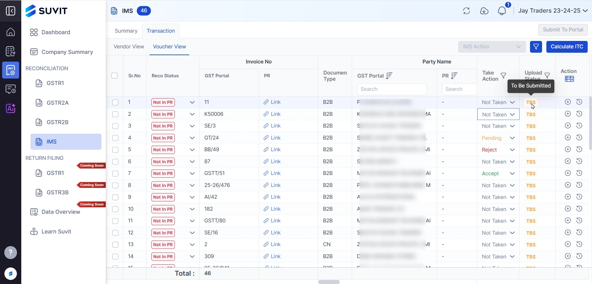592x284 pixels.
Task: Click the Calculate ITC button
Action: click(x=567, y=47)
